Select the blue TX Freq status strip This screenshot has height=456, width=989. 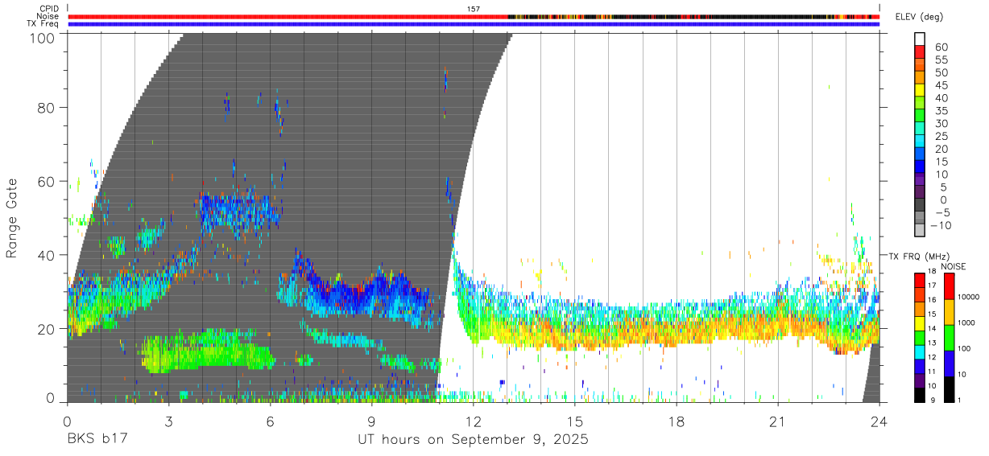click(x=474, y=24)
